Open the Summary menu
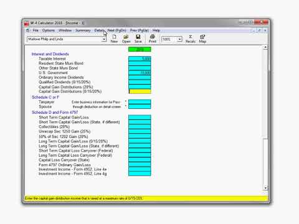This screenshot has width=299, height=224. [x=83, y=30]
